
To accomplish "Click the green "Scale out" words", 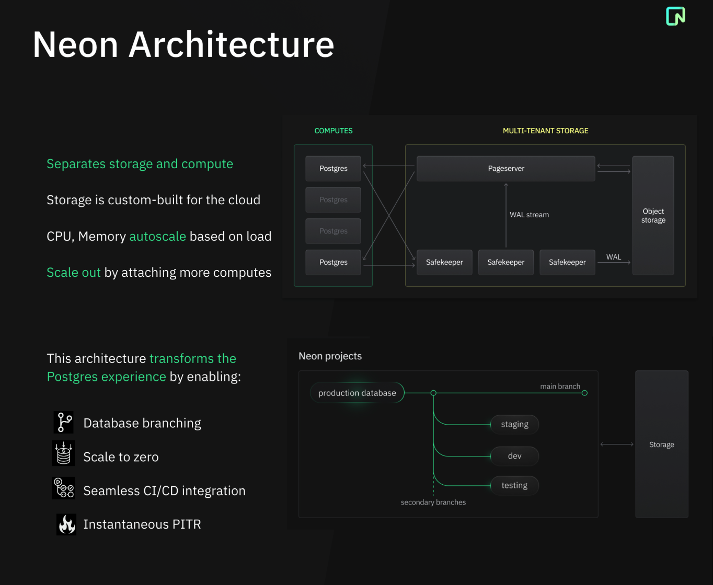I will [x=74, y=272].
